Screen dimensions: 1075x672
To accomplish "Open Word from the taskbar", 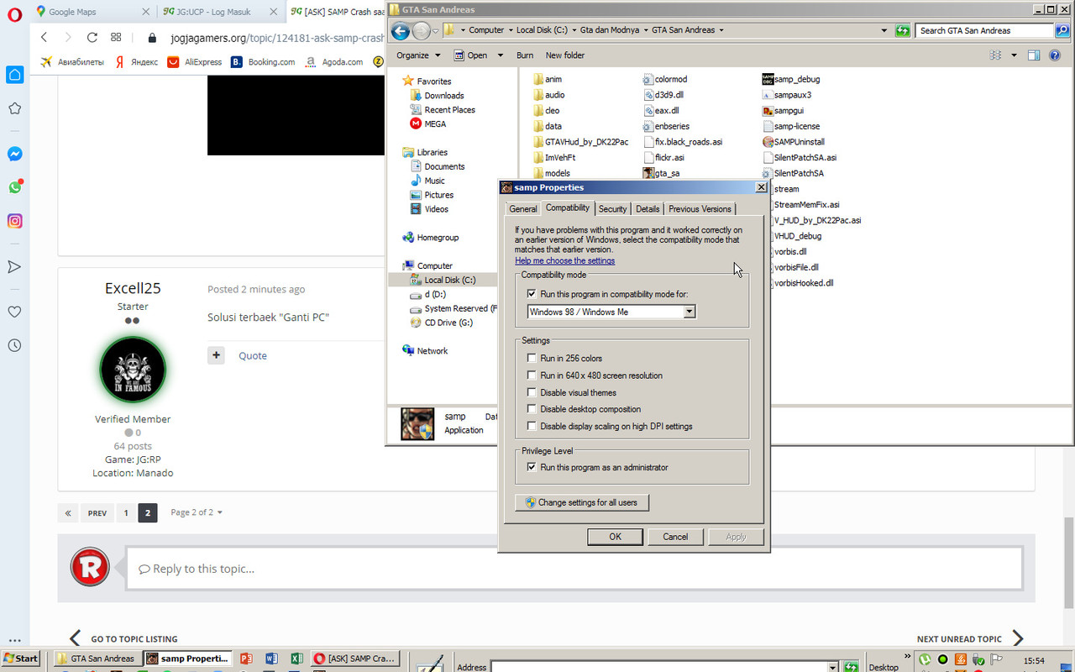I will pos(271,659).
